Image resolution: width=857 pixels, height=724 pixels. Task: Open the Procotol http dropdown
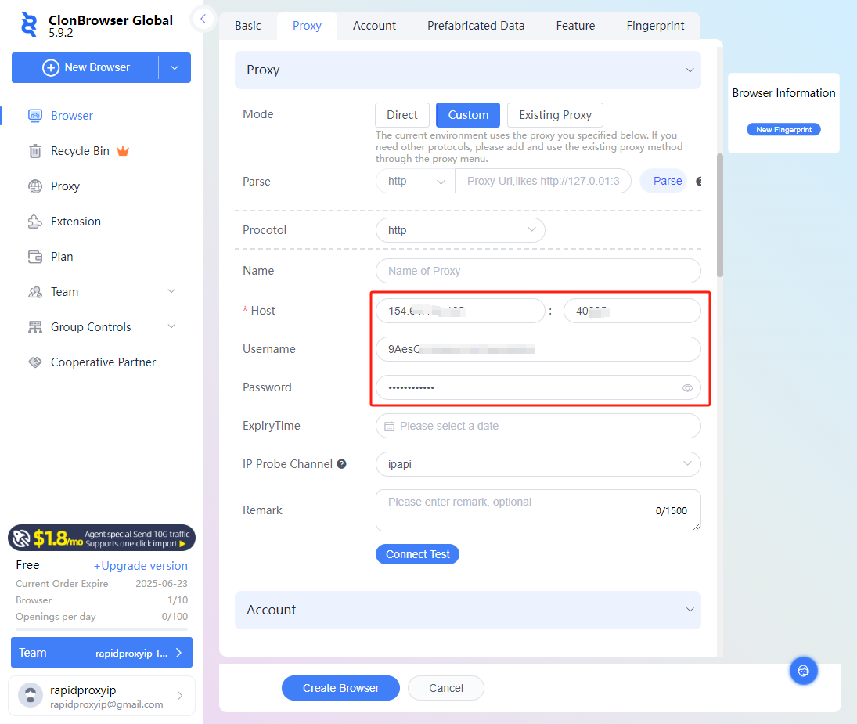460,230
